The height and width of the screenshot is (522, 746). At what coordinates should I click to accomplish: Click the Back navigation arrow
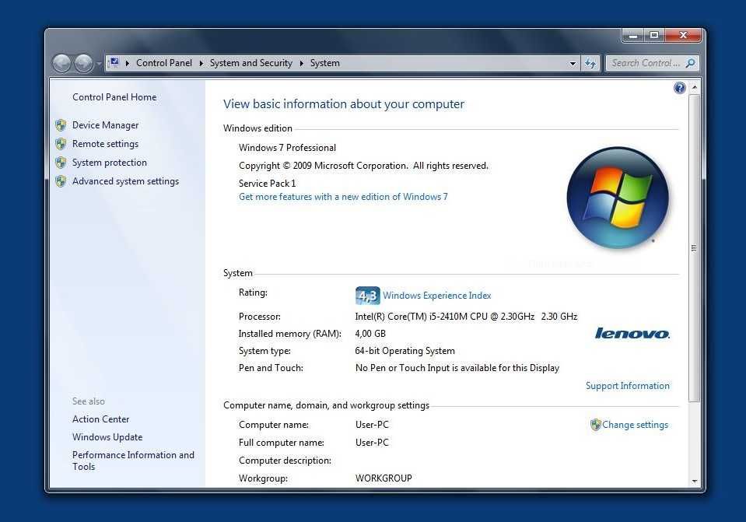pyautogui.click(x=61, y=63)
